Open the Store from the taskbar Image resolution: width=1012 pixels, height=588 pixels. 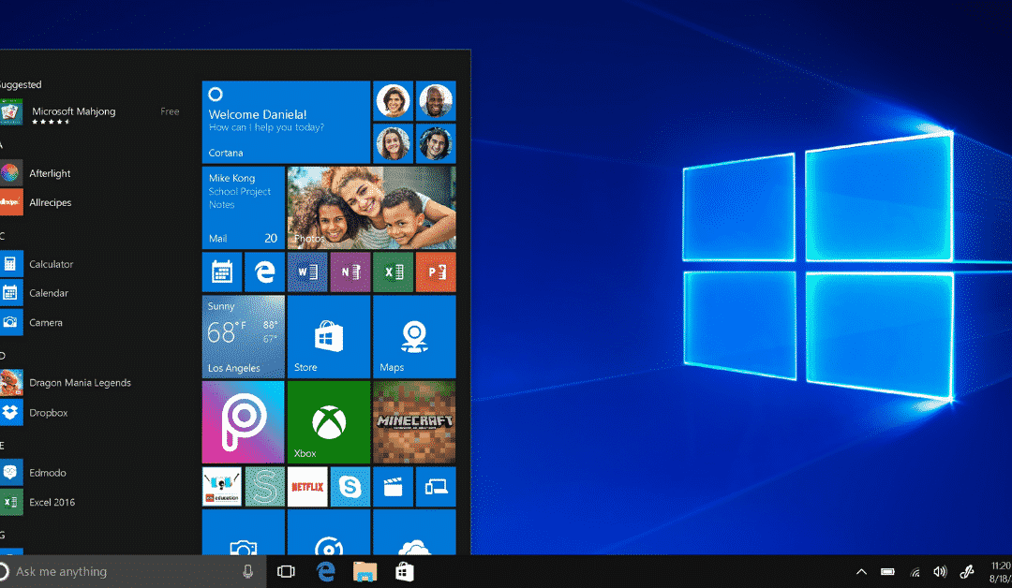pyautogui.click(x=405, y=571)
